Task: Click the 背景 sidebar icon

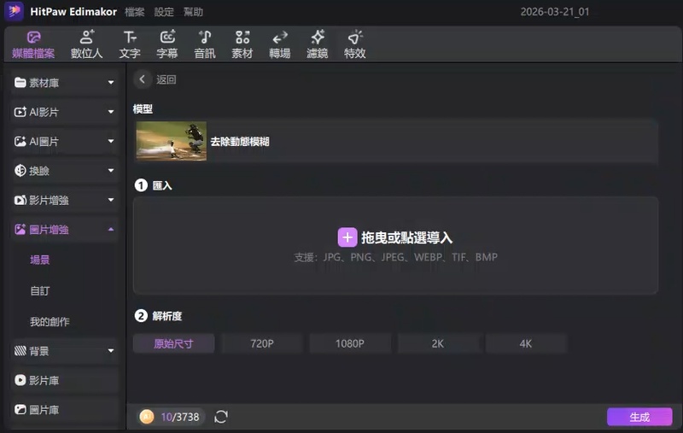Action: click(x=20, y=351)
